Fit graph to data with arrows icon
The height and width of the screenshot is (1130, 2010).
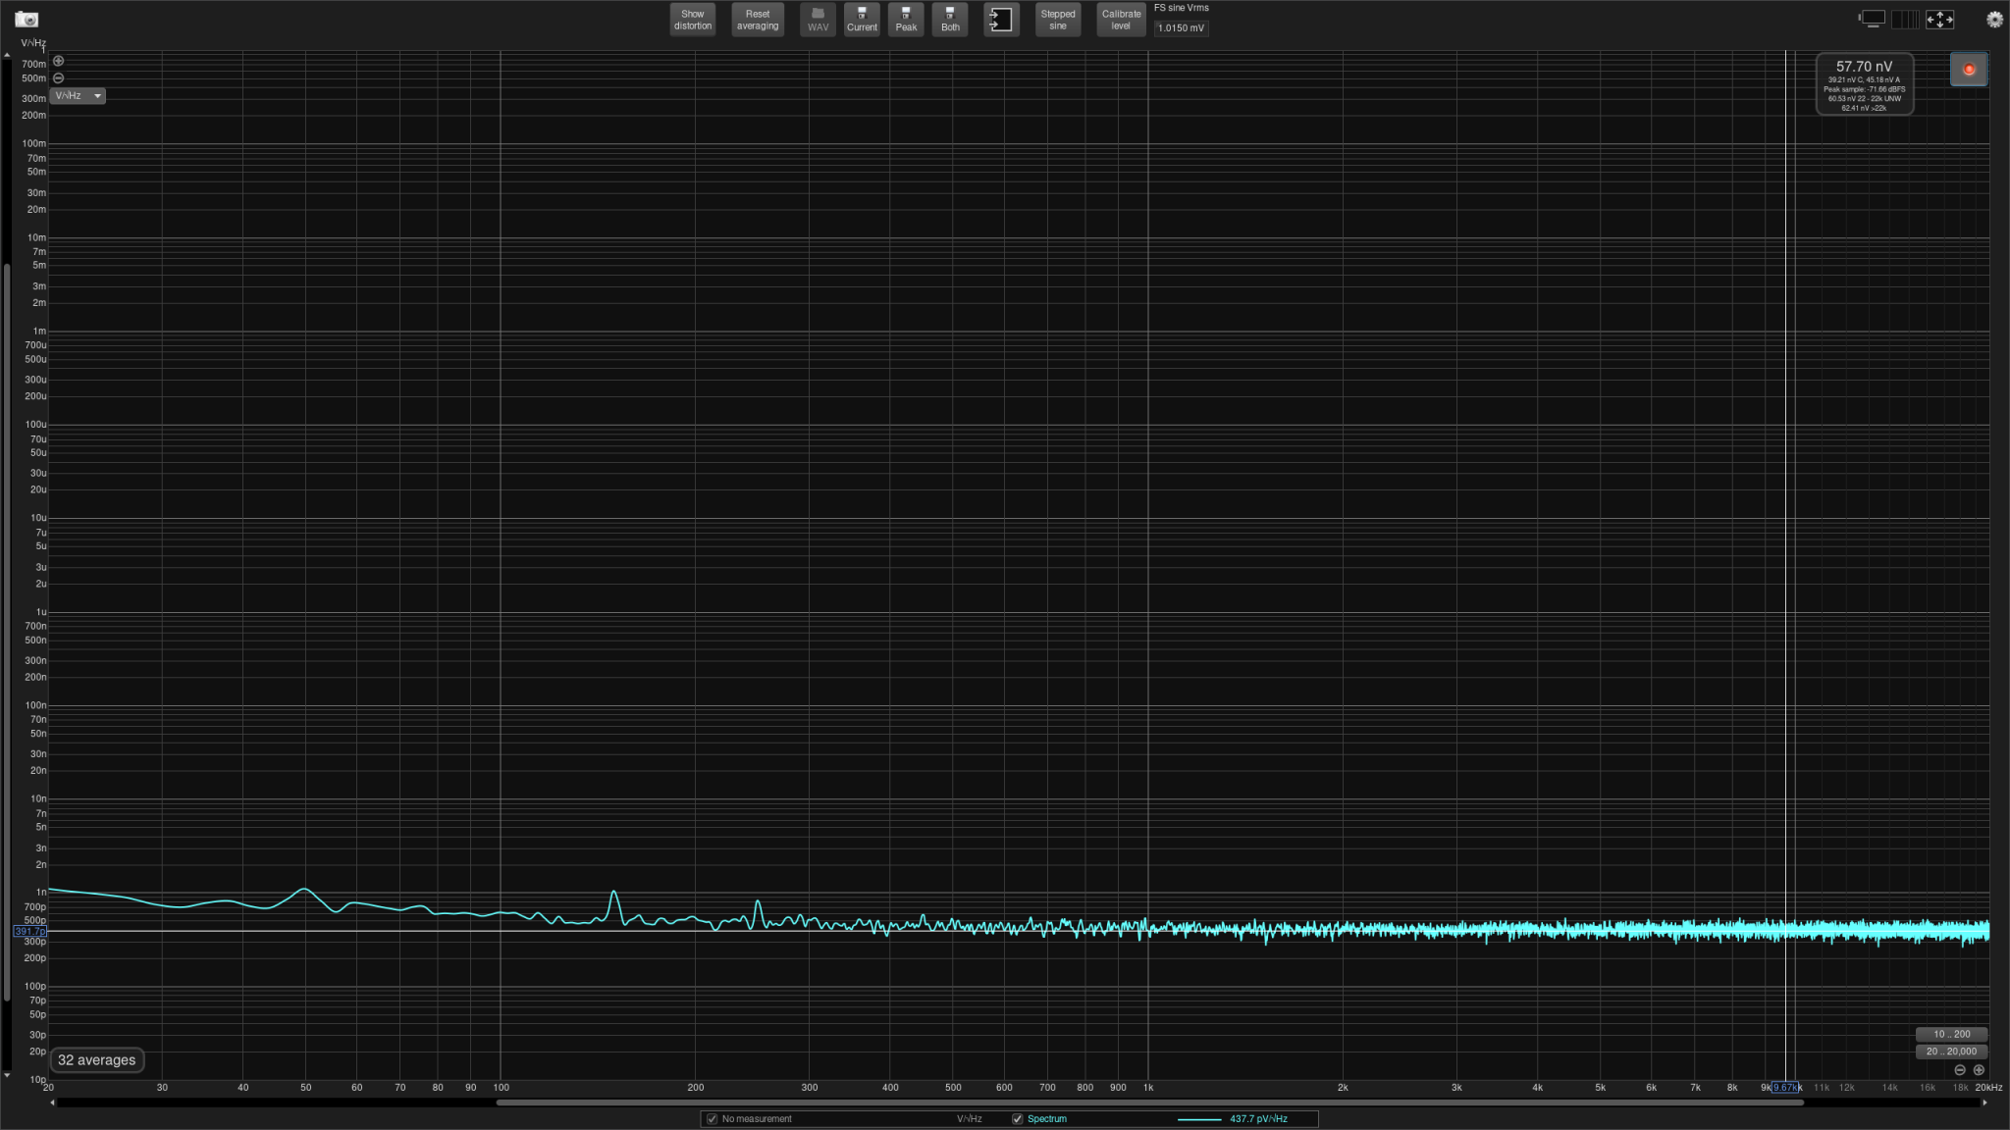[x=1939, y=19]
